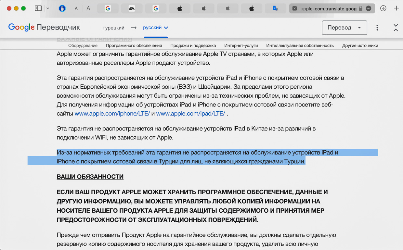Collapse the Google Translate toolbar
Image resolution: width=403 pixels, height=250 pixels.
pos(396,28)
